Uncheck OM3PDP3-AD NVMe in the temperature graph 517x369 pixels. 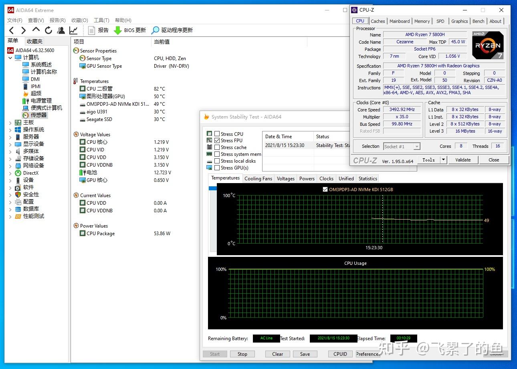(325, 189)
